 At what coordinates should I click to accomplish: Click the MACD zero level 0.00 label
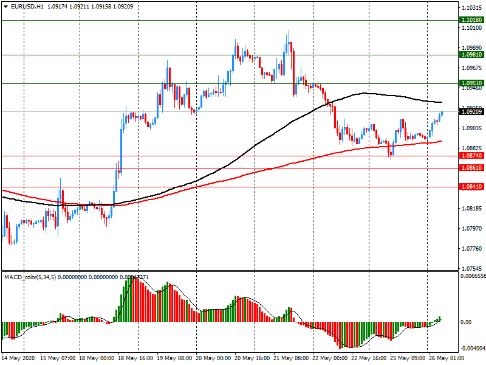click(x=466, y=322)
